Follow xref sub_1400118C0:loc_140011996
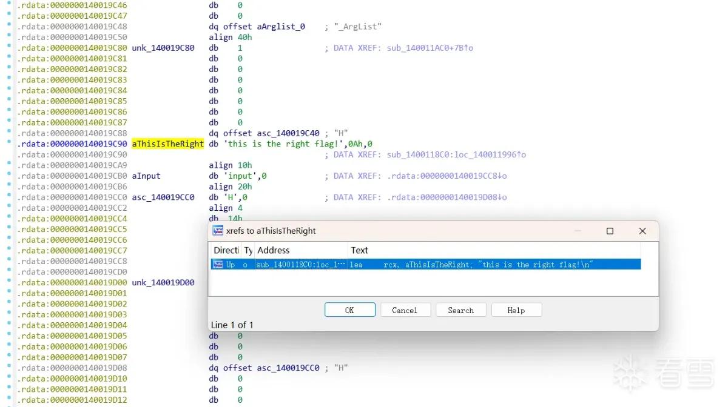The image size is (728, 407). (x=456, y=155)
